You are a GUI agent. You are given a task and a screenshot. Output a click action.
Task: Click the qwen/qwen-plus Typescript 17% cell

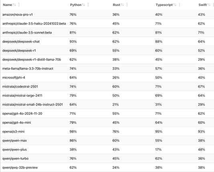(158, 150)
